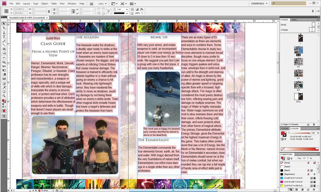Click the Hand tool
Viewport: 321px width, 192px height.
pos(4,91)
